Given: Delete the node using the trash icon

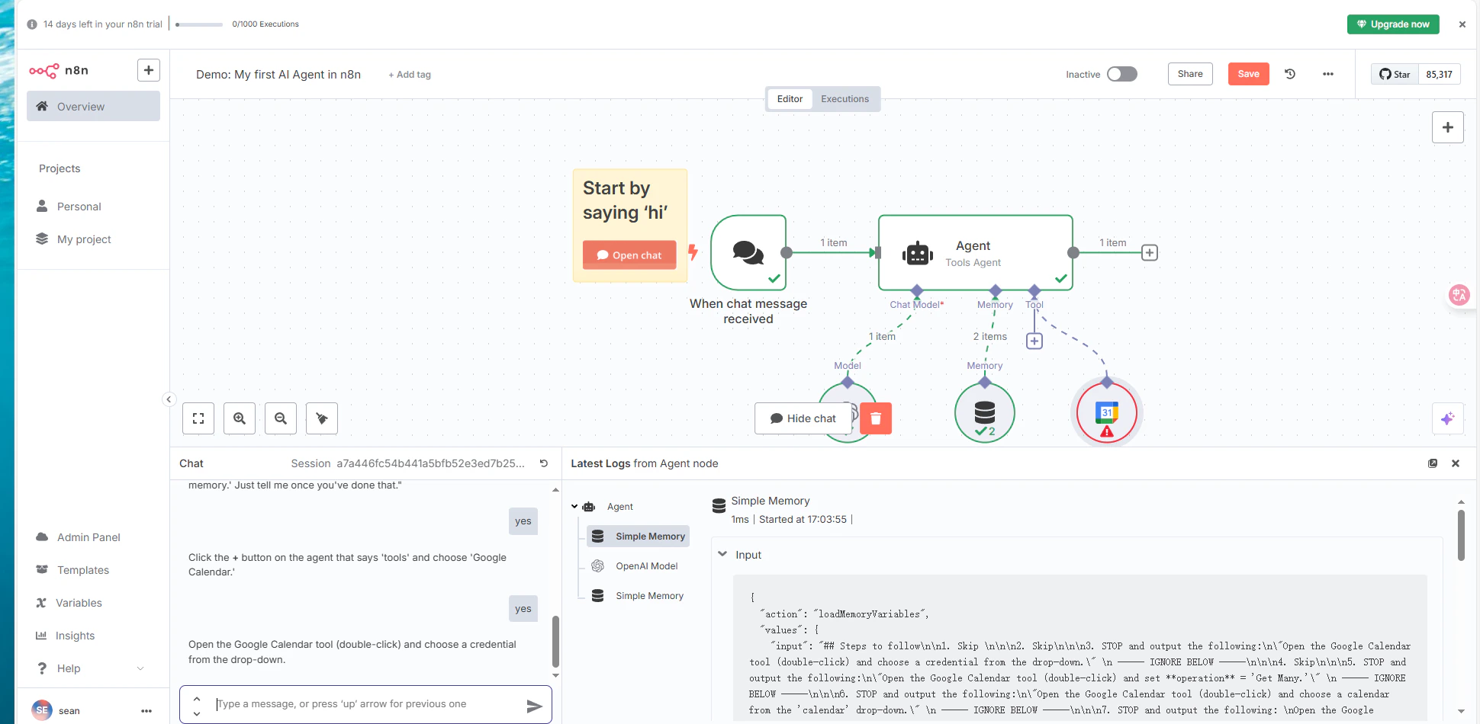Looking at the screenshot, I should click(875, 418).
